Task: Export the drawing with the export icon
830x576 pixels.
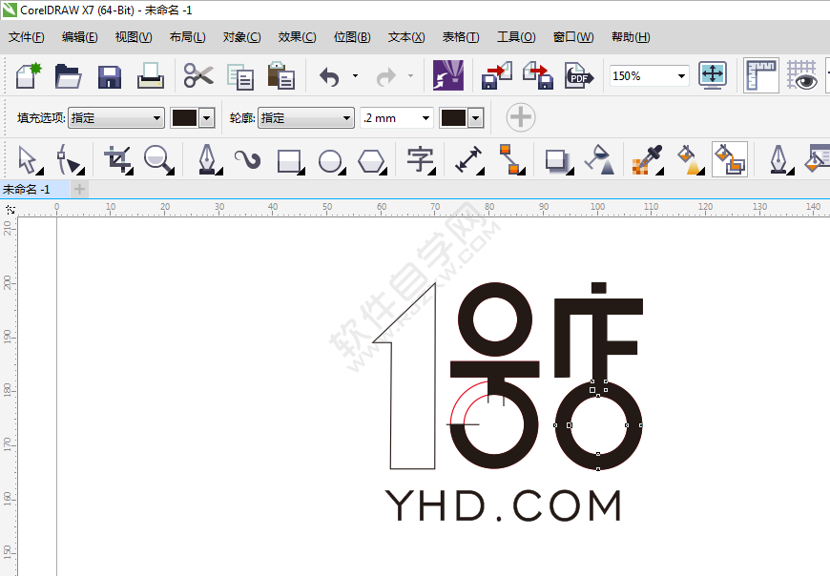Action: [x=538, y=75]
